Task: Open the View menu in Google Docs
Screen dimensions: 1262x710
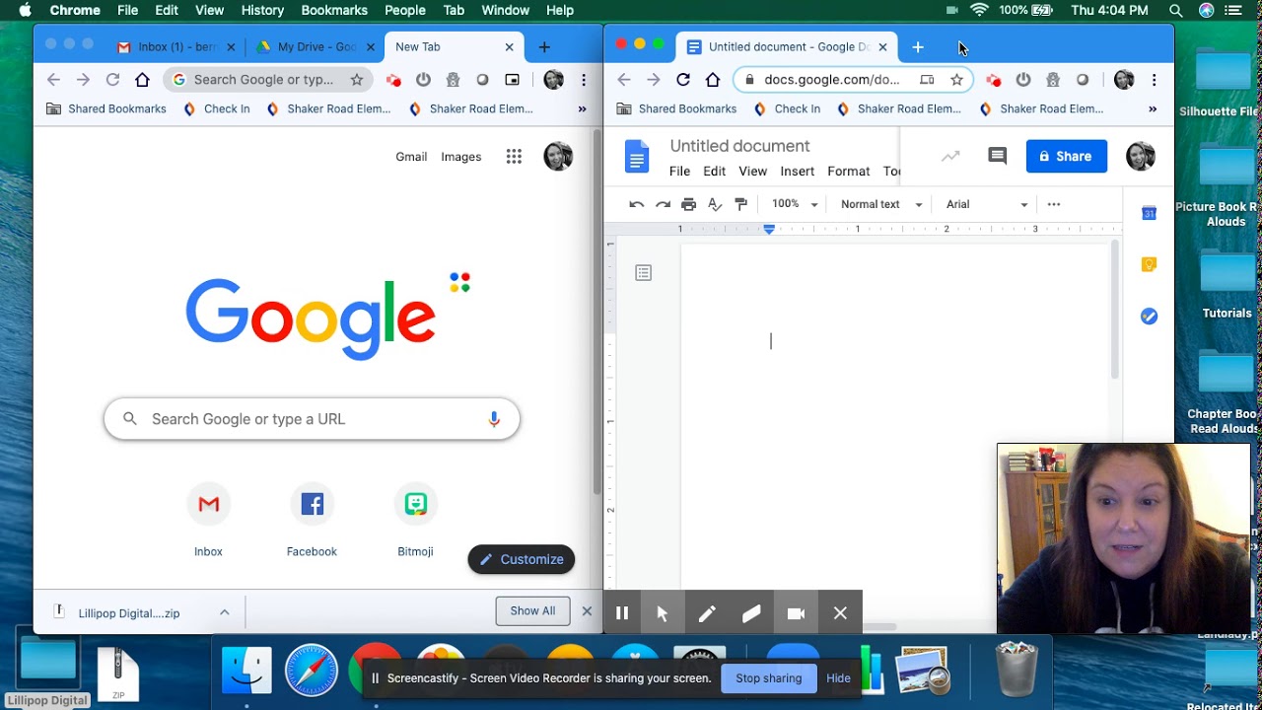Action: (x=752, y=172)
